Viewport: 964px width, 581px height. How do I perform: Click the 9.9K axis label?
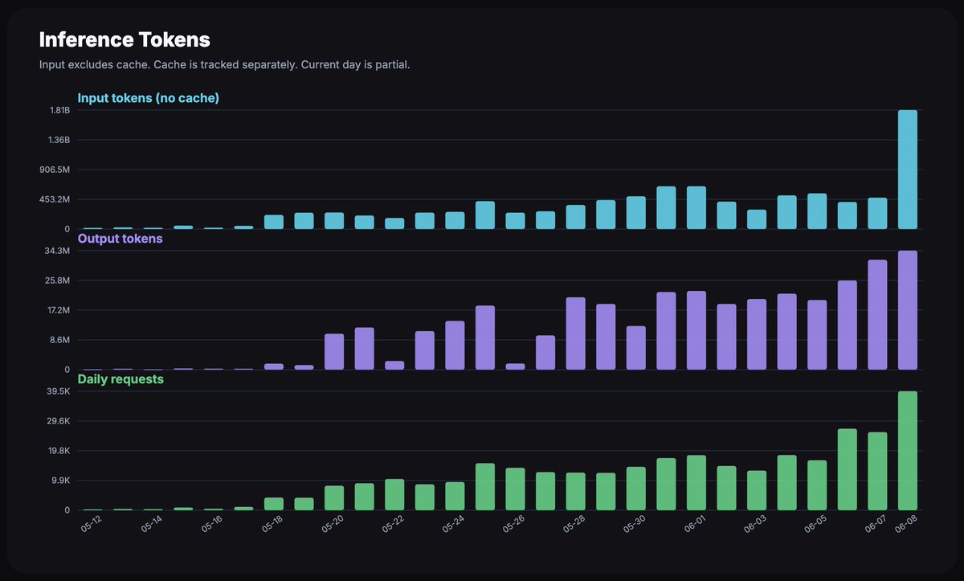click(x=60, y=481)
